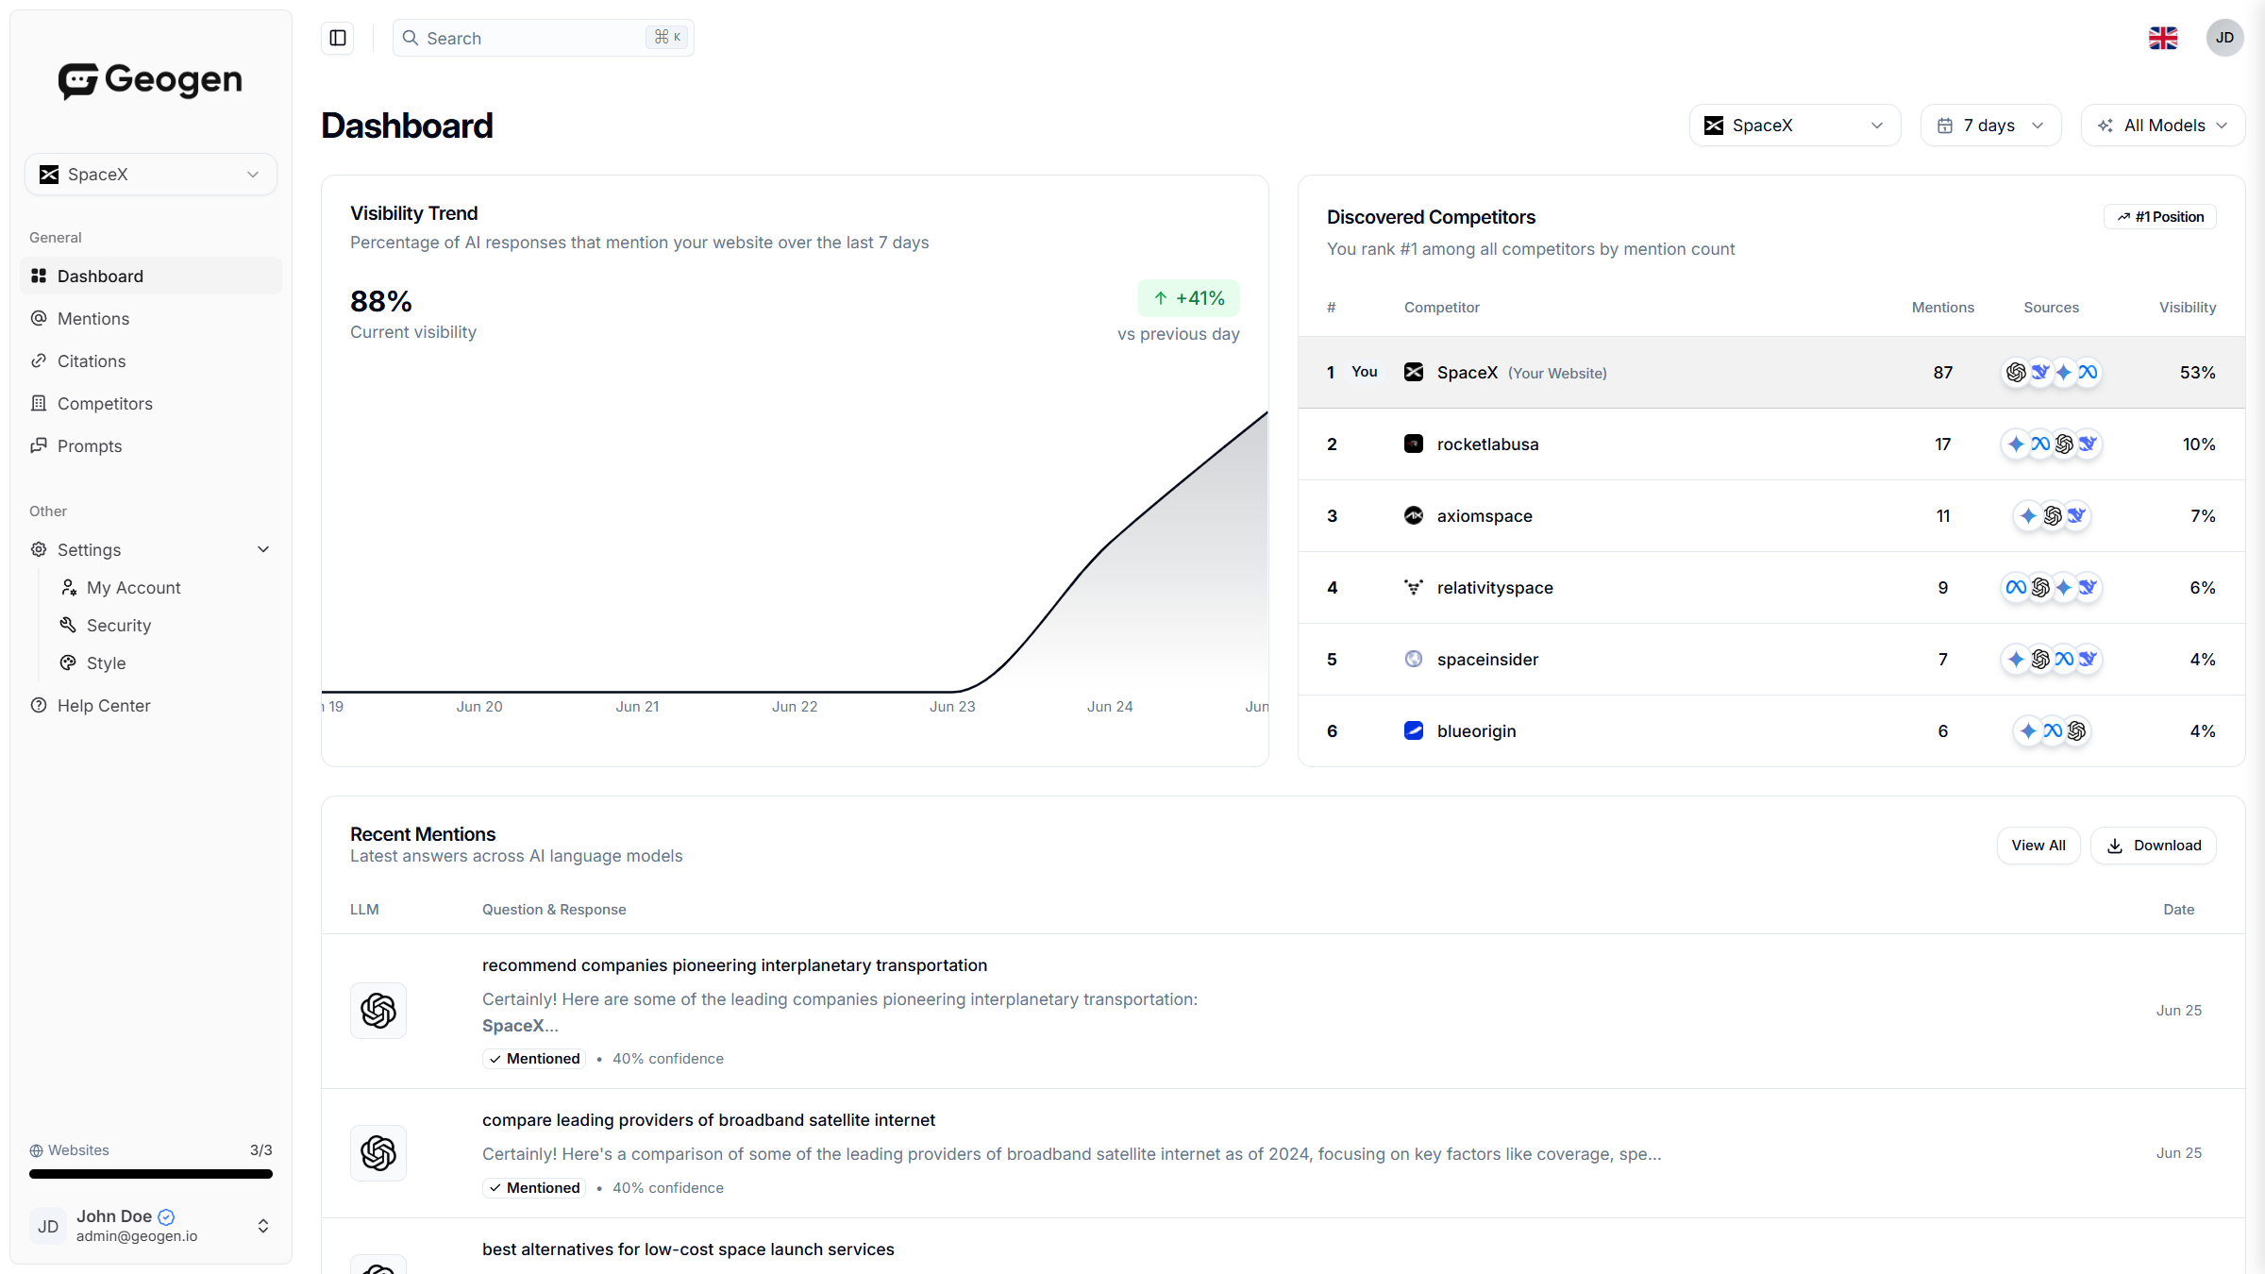2265x1274 pixels.
Task: Click the 3/3 websites count
Action: coord(261,1150)
